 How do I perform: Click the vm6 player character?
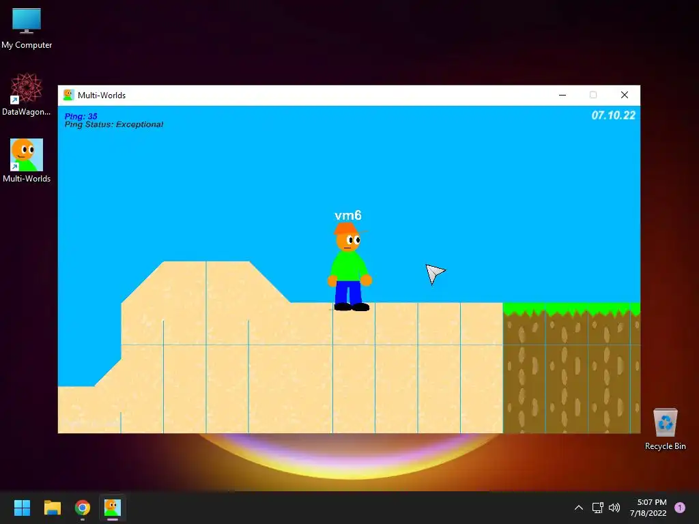point(349,267)
